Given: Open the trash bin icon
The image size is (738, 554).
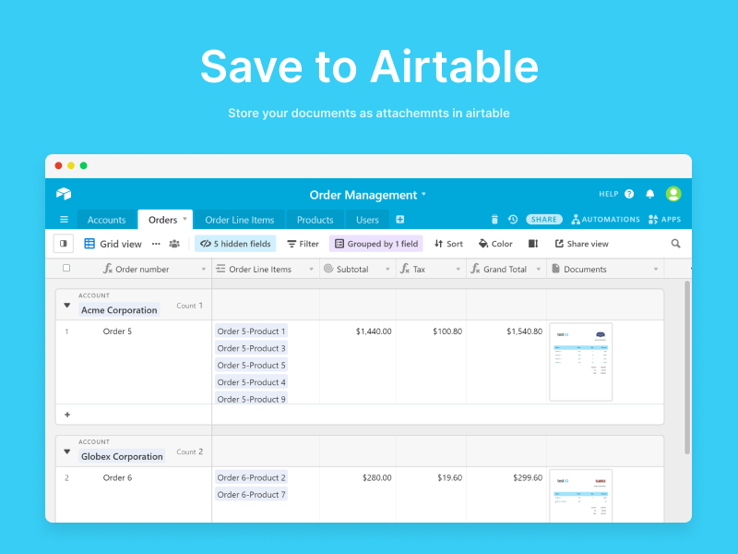Looking at the screenshot, I should click(x=494, y=220).
